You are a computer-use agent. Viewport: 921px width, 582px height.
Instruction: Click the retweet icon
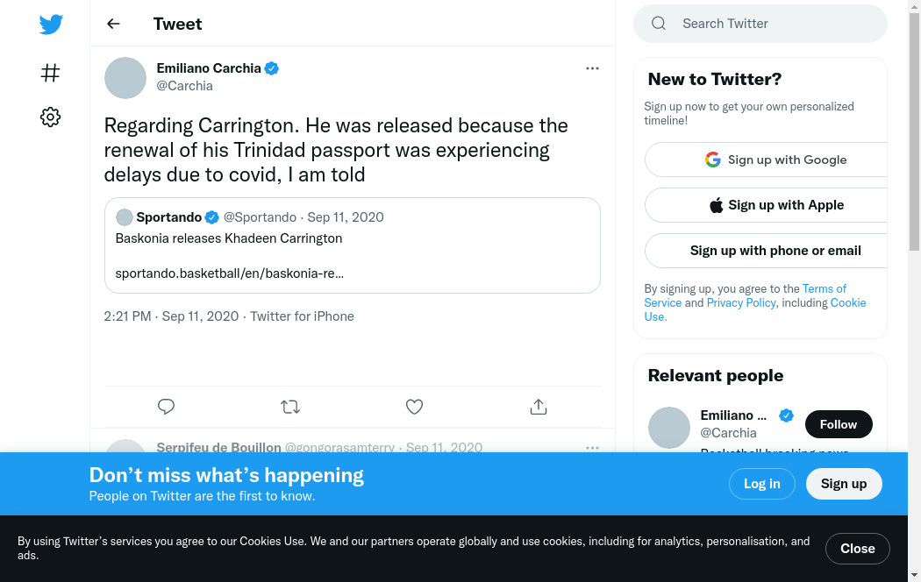point(290,407)
